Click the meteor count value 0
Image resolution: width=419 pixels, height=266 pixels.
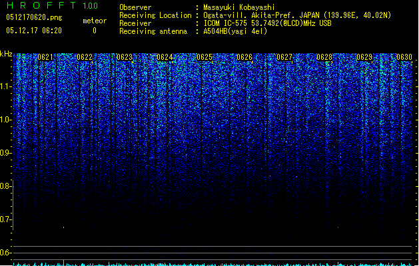tap(95, 31)
